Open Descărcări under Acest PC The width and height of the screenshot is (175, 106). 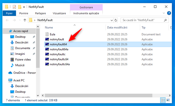[22, 86]
